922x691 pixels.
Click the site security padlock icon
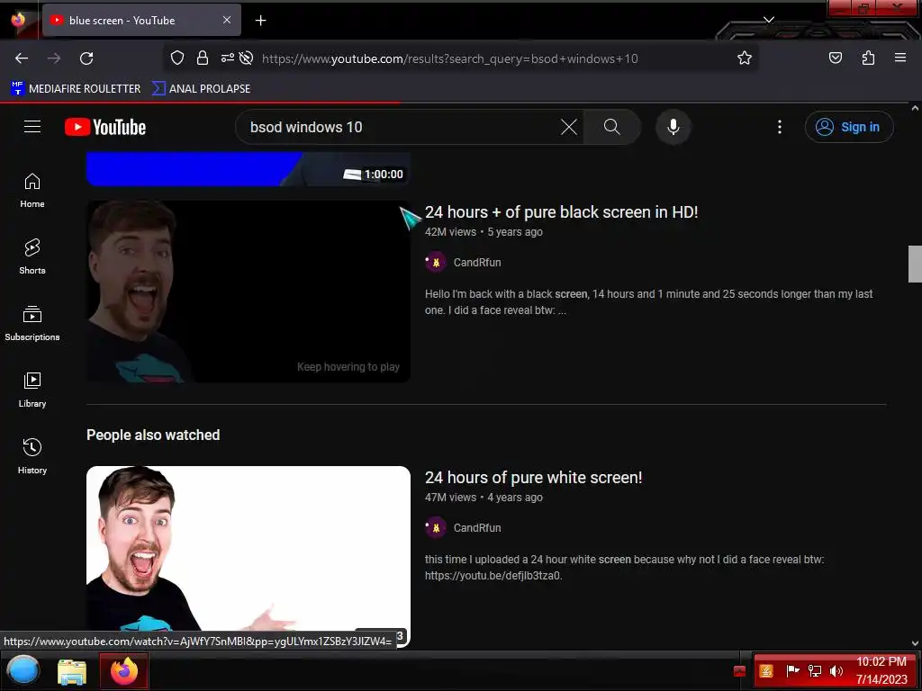click(203, 58)
